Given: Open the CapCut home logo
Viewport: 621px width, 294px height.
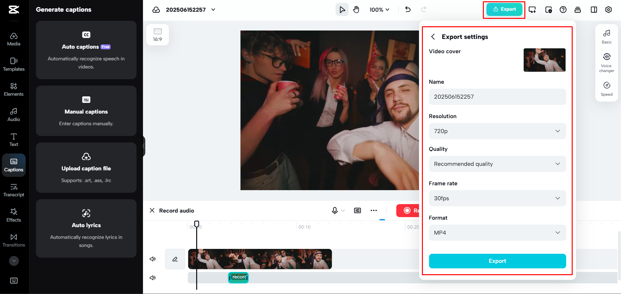Looking at the screenshot, I should point(14,10).
